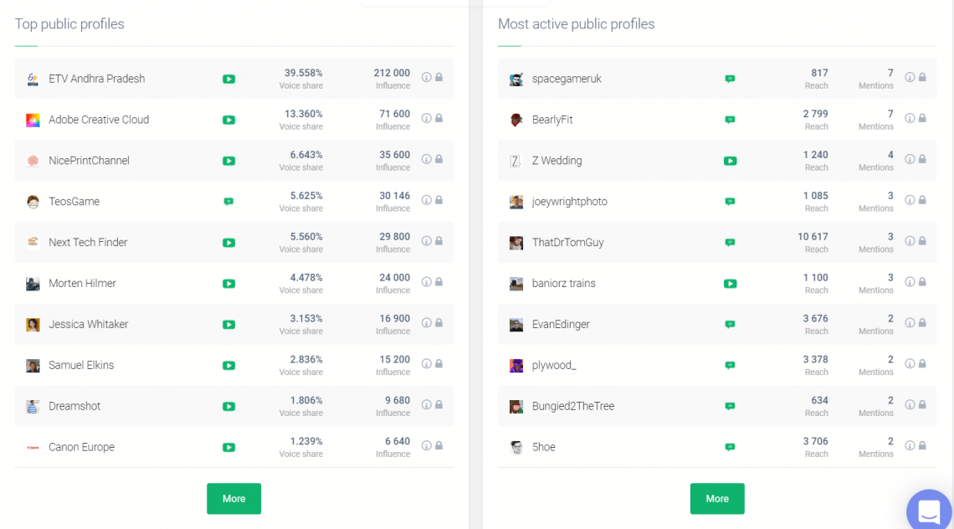The width and height of the screenshot is (954, 529).
Task: Click lock icon in 5hoe row
Action: click(x=922, y=445)
